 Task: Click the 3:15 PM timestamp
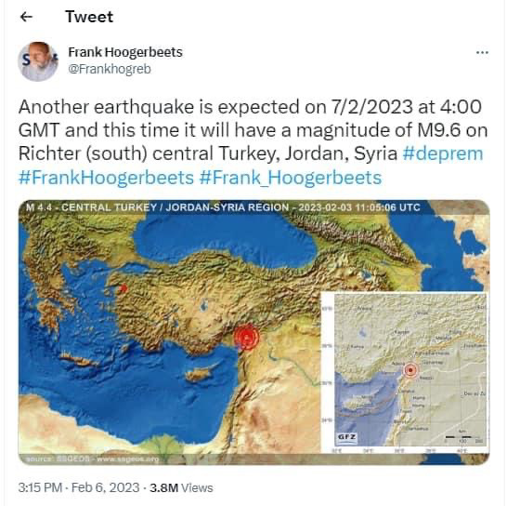pos(40,487)
